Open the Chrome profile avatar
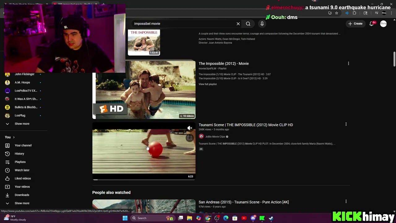 tap(384, 13)
